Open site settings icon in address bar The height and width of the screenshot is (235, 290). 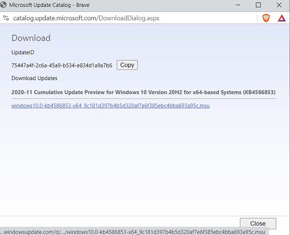pyautogui.click(x=6, y=18)
